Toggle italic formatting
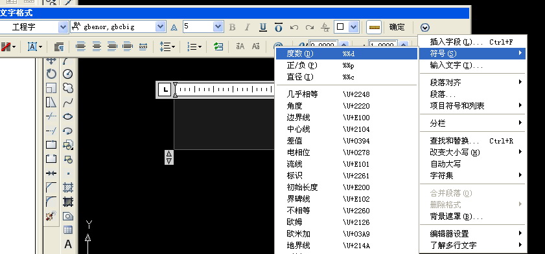545x254 pixels. pos(248,27)
